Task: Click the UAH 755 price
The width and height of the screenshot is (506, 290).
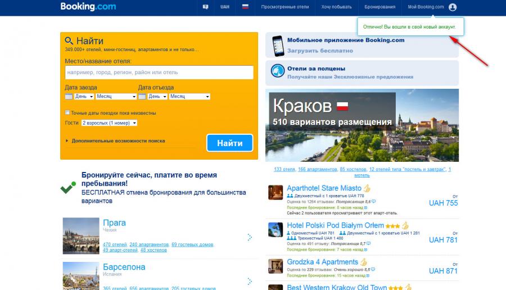Action: tap(443, 203)
